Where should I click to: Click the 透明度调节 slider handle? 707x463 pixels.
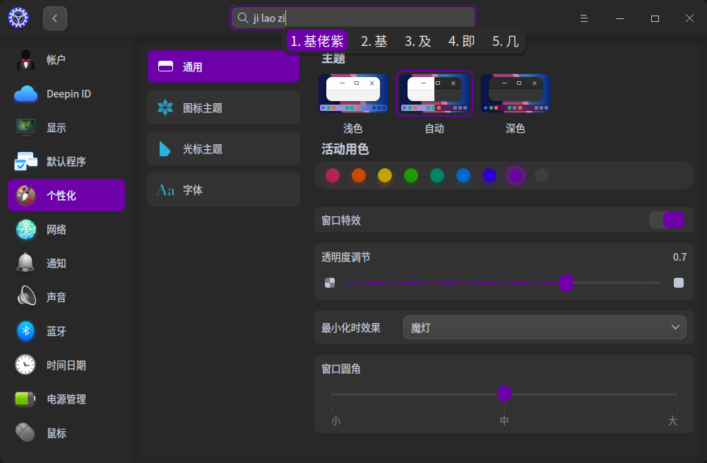tap(566, 283)
